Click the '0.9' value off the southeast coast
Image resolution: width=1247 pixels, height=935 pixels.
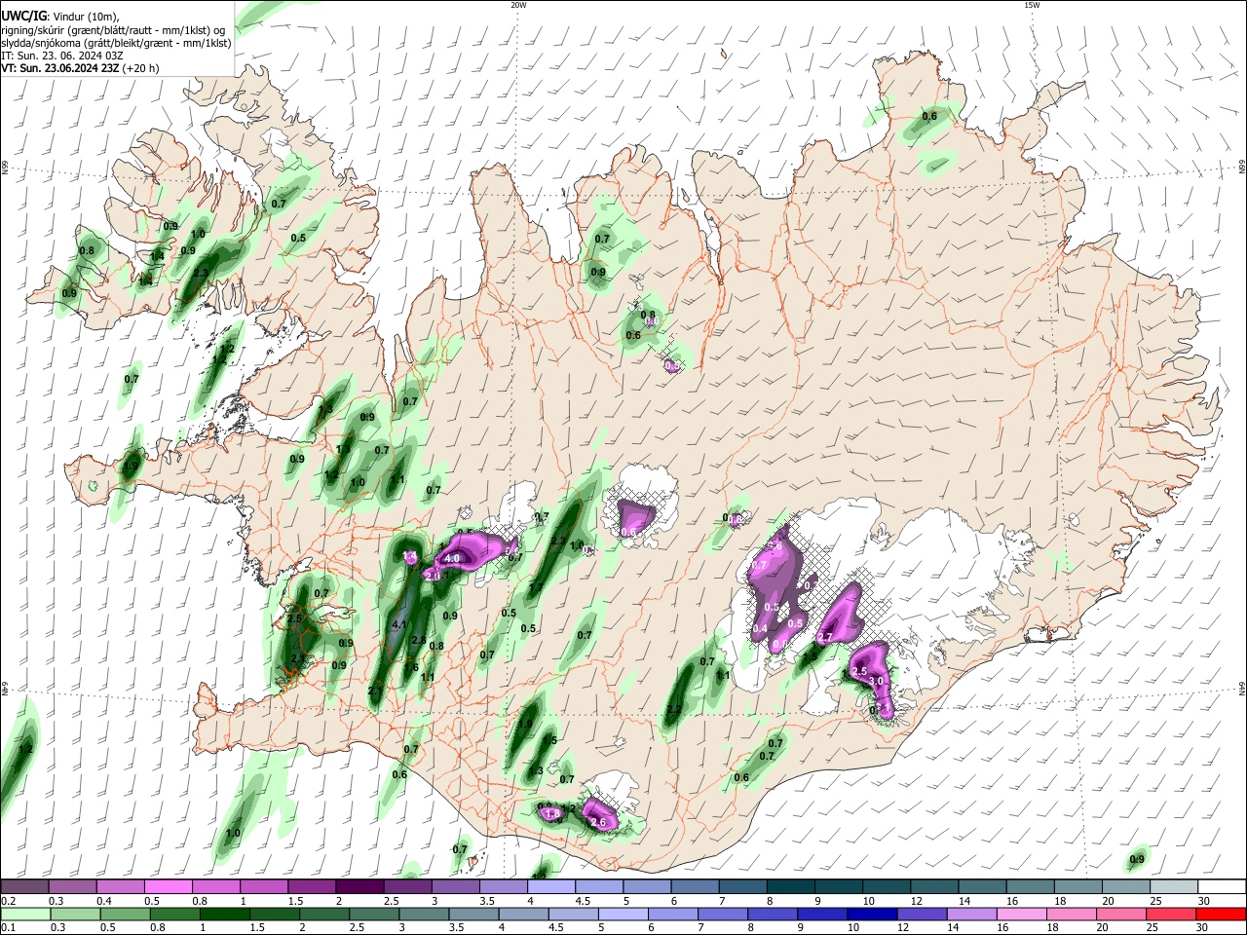[x=1137, y=859]
